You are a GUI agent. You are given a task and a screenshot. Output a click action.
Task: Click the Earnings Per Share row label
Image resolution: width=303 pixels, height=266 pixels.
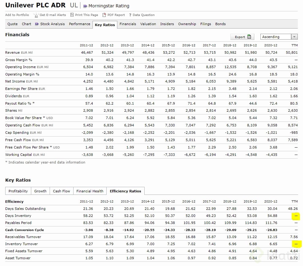coord(25,89)
